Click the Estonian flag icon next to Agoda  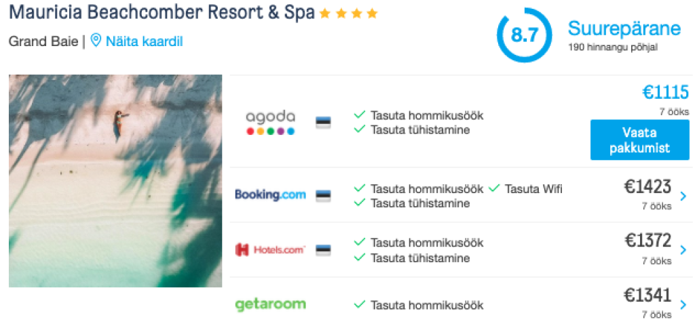point(323,123)
